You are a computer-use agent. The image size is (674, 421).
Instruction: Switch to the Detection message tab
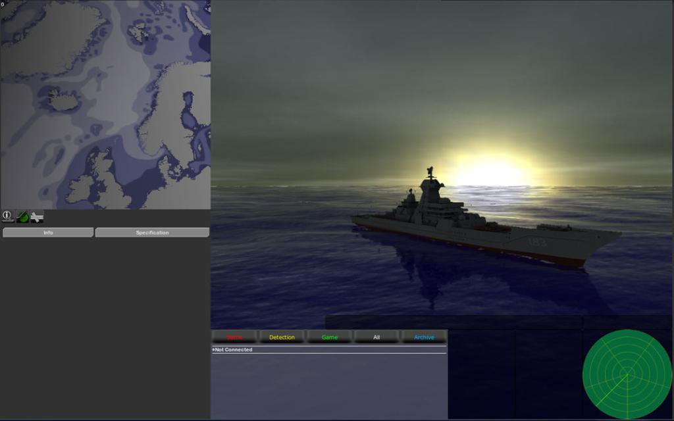click(282, 337)
